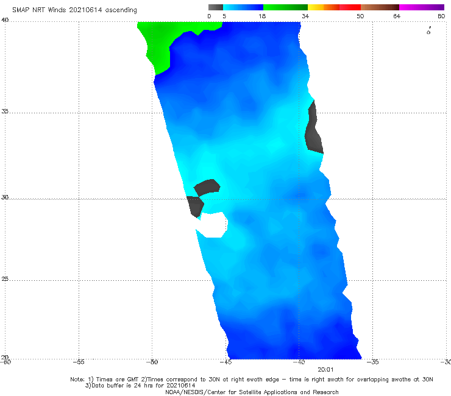Click the green 18-34 segment of color bar

pos(285,7)
